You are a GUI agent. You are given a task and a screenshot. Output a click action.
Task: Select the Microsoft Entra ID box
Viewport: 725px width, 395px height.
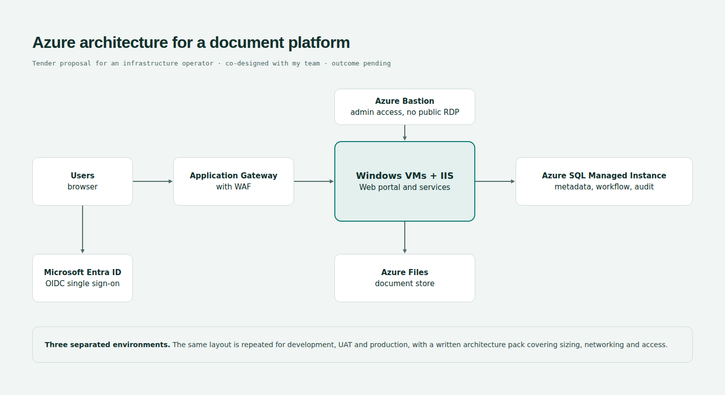coord(83,278)
